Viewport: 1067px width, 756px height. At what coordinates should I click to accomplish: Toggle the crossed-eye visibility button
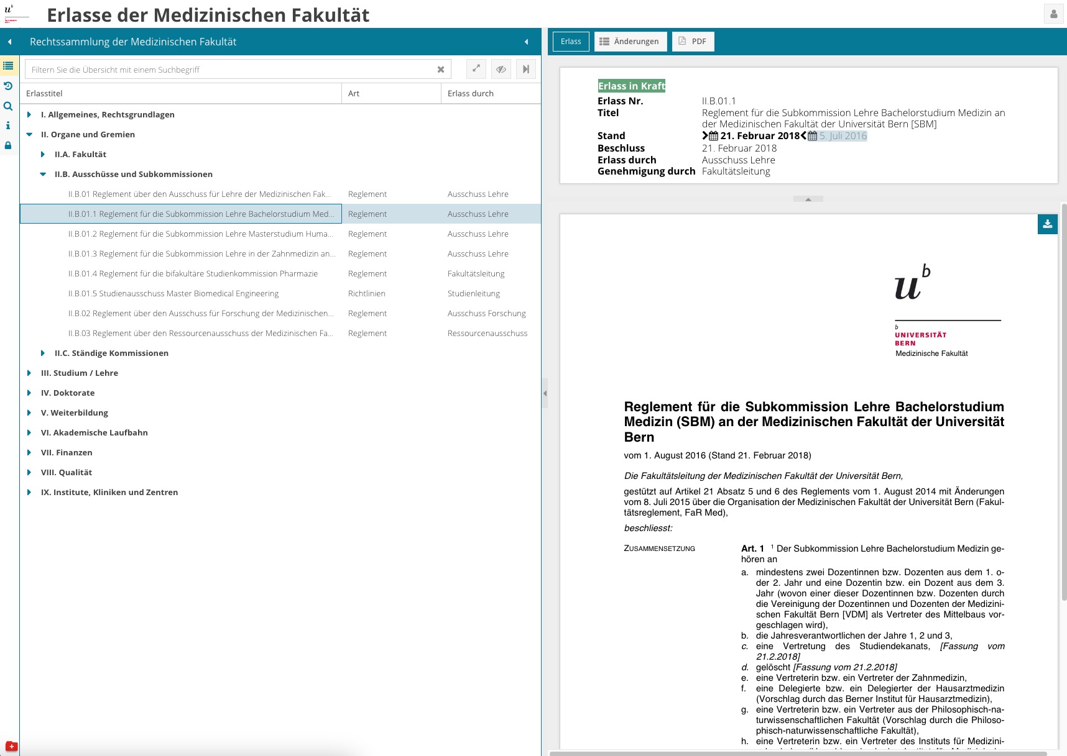pos(501,69)
